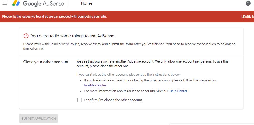This screenshot has width=254, height=125.
Task: Tick the closed other account checkbox
Action: pos(79,100)
